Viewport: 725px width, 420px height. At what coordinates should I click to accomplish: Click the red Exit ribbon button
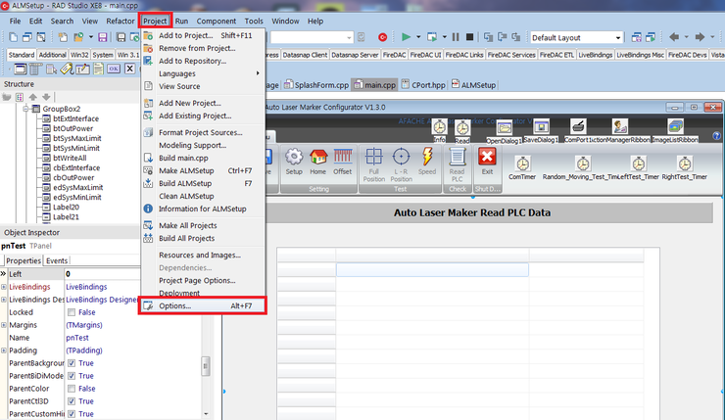click(487, 162)
